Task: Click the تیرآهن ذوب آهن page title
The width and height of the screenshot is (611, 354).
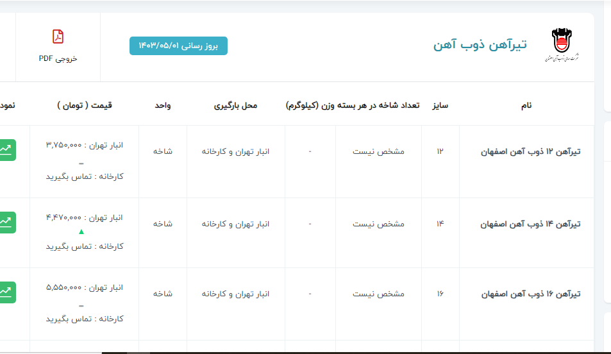Action: 480,45
